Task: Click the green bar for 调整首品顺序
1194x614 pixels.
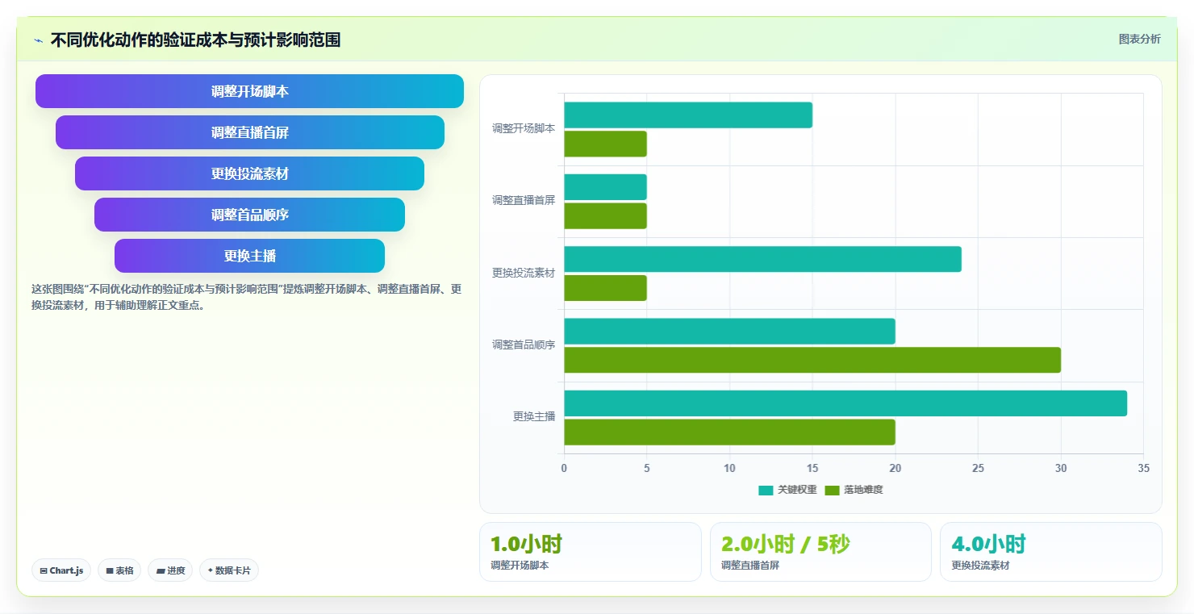Action: (812, 360)
